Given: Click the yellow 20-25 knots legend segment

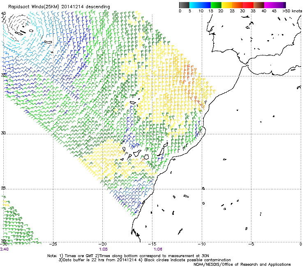Looking at the screenshot, I should (x=227, y=5).
